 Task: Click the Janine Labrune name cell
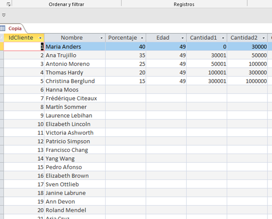click(x=75, y=193)
